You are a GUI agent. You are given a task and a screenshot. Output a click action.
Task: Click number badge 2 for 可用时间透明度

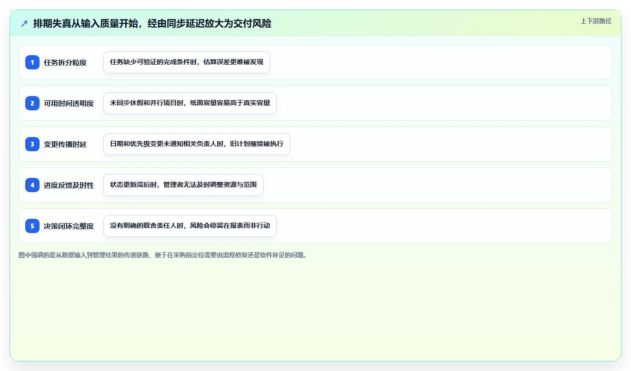[x=32, y=103]
